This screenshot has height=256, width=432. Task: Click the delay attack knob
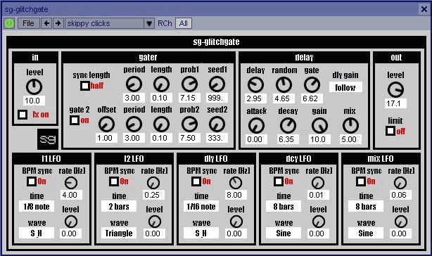tap(256, 126)
